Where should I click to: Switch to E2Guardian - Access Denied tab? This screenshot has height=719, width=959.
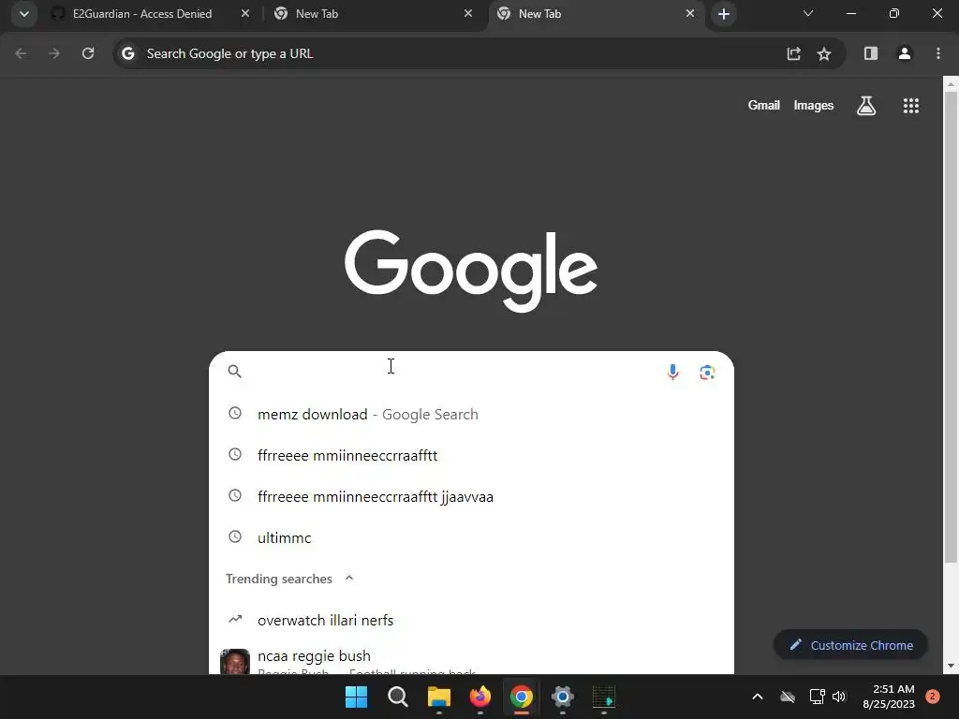pyautogui.click(x=142, y=14)
